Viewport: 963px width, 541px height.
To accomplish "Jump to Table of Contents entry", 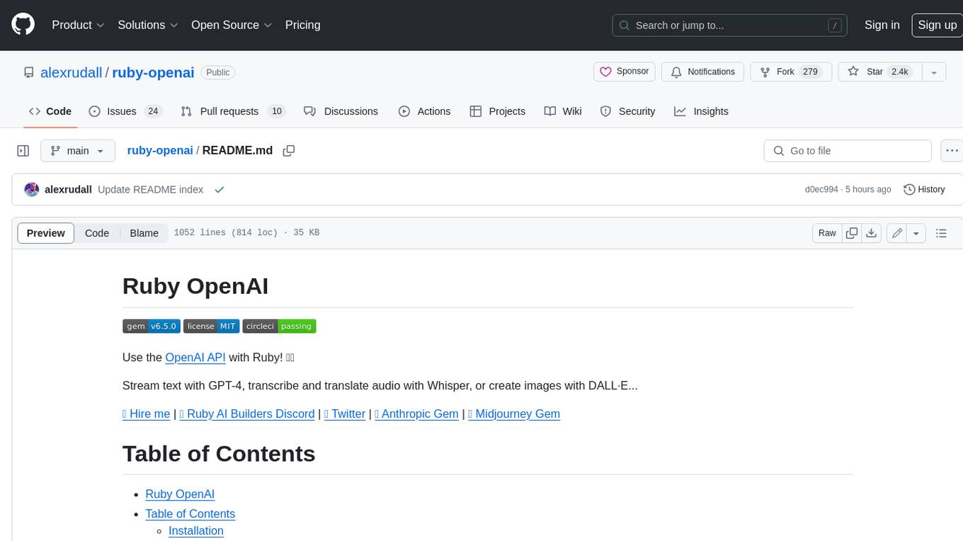I will pyautogui.click(x=190, y=514).
